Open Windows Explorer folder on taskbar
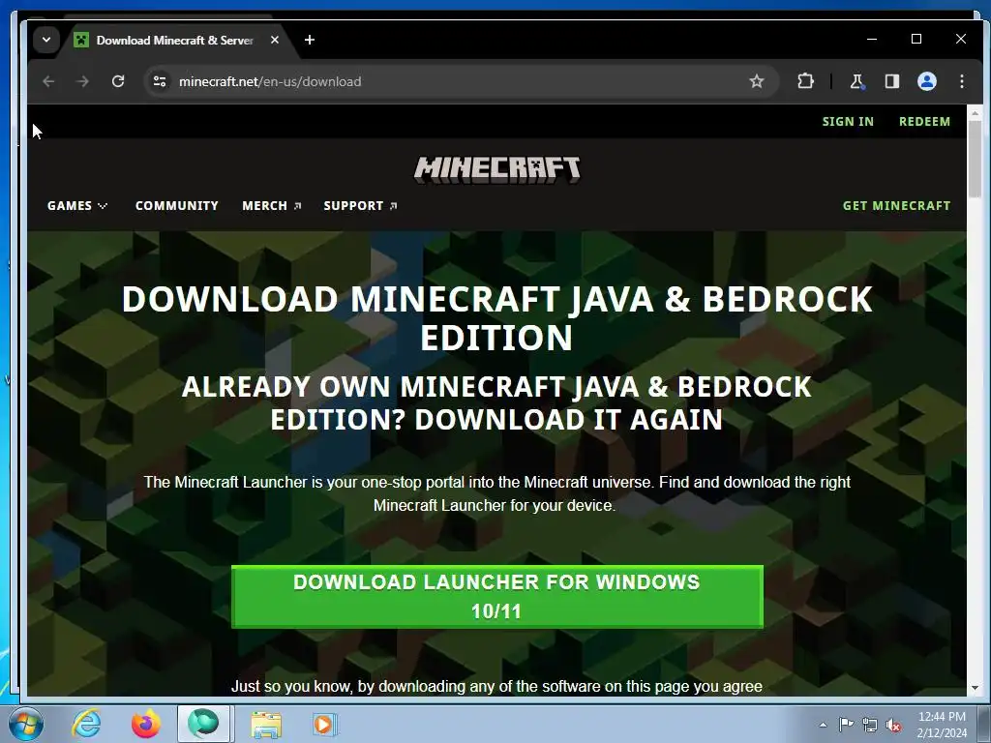 tap(266, 725)
